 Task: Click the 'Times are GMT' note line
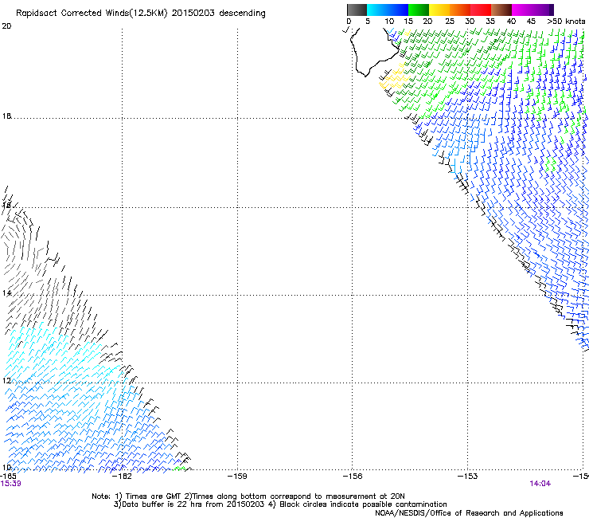[248, 496]
